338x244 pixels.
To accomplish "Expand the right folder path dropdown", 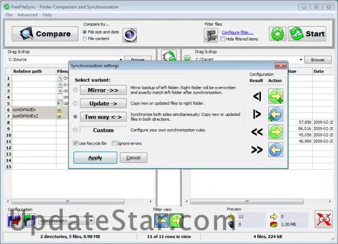I will click(x=301, y=60).
